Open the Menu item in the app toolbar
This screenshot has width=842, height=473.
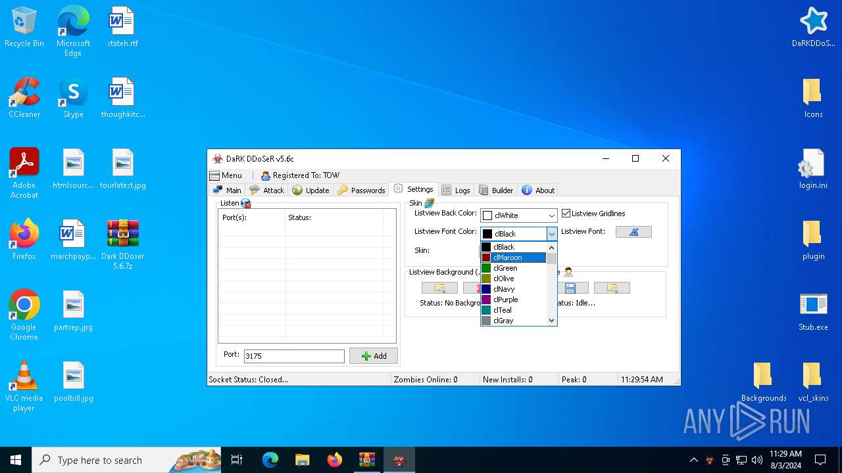pos(226,175)
